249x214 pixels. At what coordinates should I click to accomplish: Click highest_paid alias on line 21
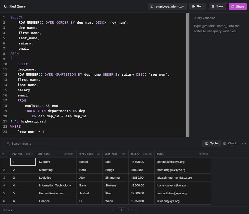pyautogui.click(x=33, y=121)
